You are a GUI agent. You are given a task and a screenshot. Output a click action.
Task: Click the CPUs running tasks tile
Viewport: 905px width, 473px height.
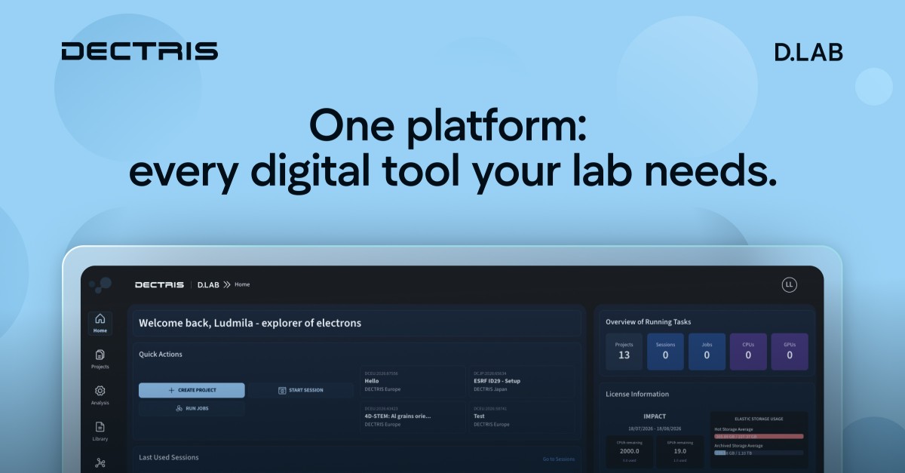pyautogui.click(x=748, y=352)
